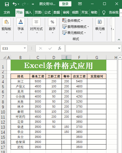Click the 登录 sign-in button
Screen dimensions: 122x153
click(65, 4)
